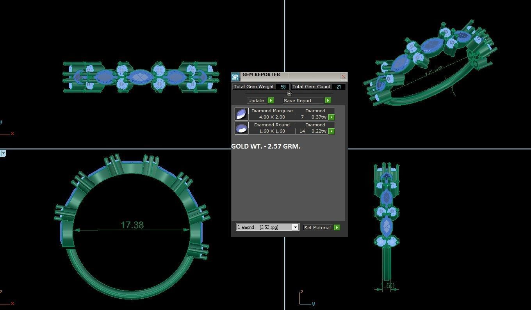Click the Set Material button
Image resolution: width=531 pixels, height=310 pixels.
point(317,228)
